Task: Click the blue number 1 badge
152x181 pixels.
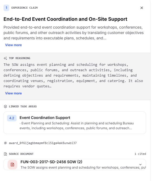Action: tap(6, 8)
